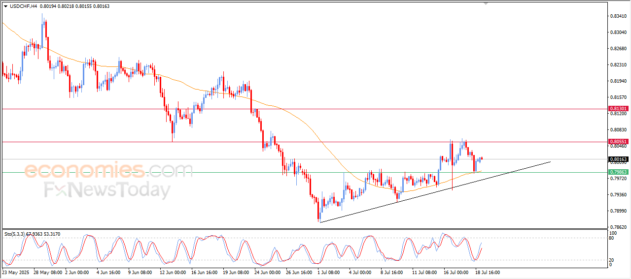Click the 12 Jun 00:00 date label

pos(173,272)
